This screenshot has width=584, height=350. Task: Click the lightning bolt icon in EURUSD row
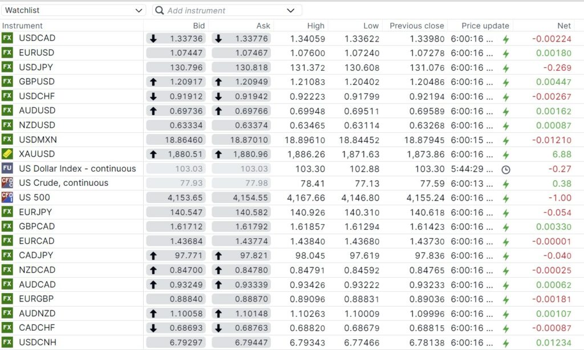tap(505, 54)
